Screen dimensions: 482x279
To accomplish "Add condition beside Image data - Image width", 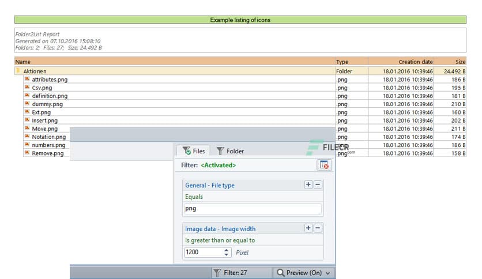I will click(308, 228).
